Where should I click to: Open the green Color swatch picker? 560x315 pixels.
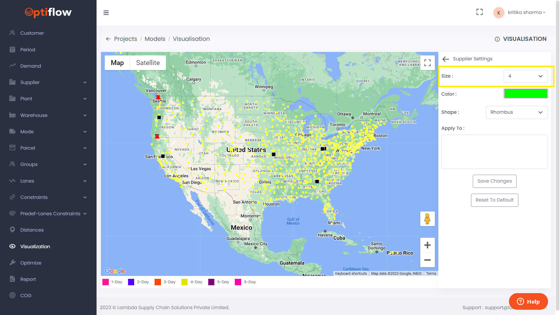pyautogui.click(x=526, y=94)
